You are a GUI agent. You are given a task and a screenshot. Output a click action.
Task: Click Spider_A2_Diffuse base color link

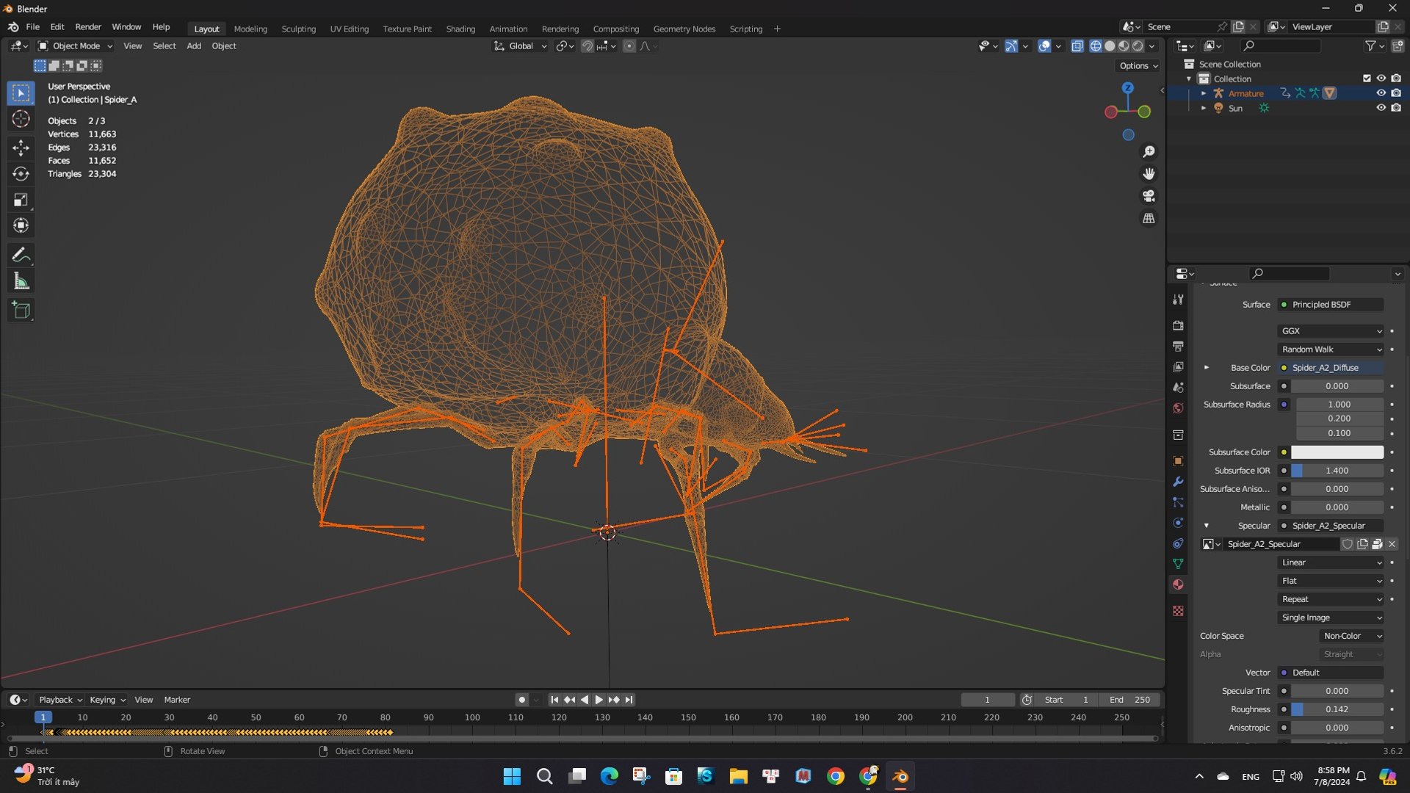tap(1331, 368)
